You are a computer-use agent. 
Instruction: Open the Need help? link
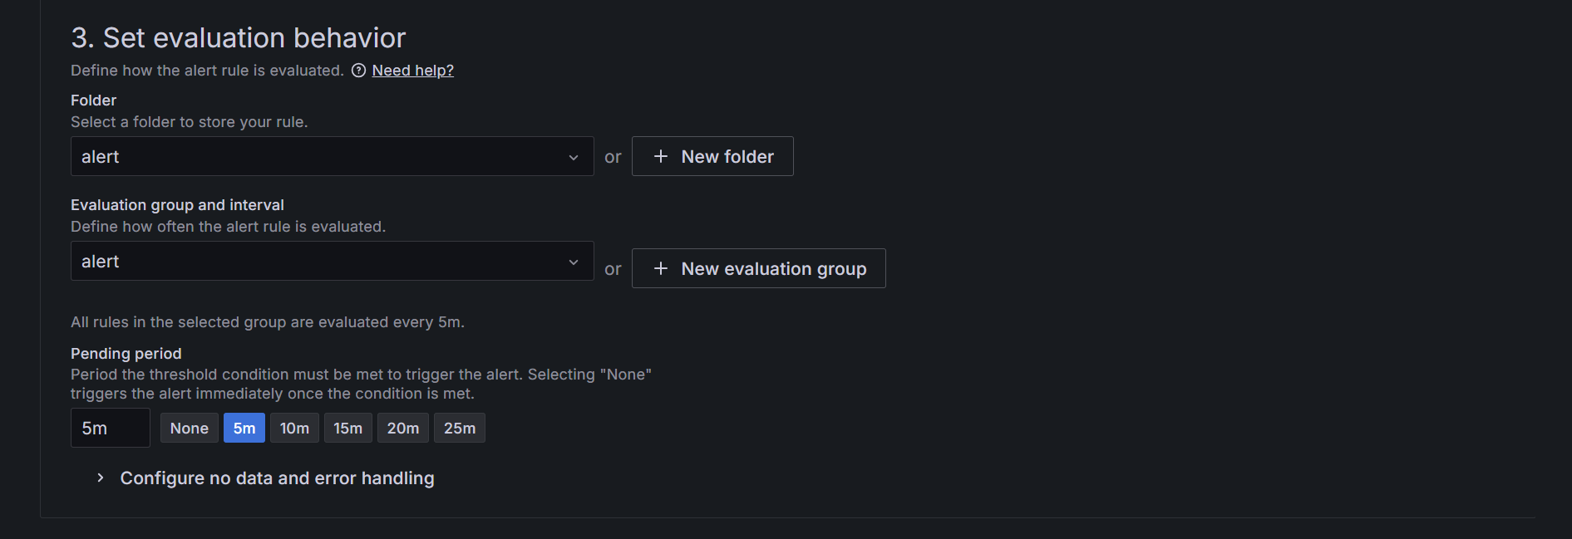pos(412,71)
